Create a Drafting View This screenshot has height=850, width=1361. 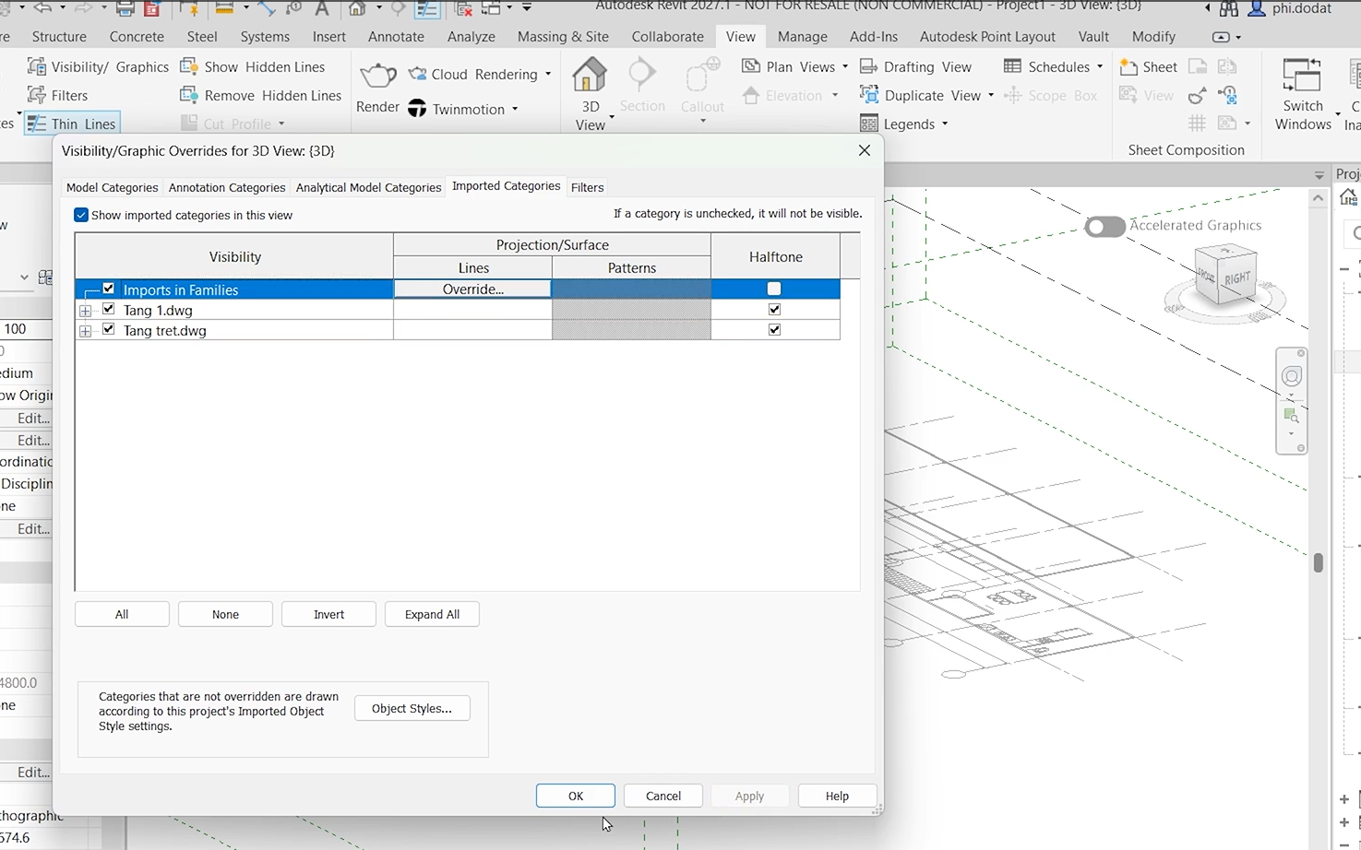tap(915, 66)
